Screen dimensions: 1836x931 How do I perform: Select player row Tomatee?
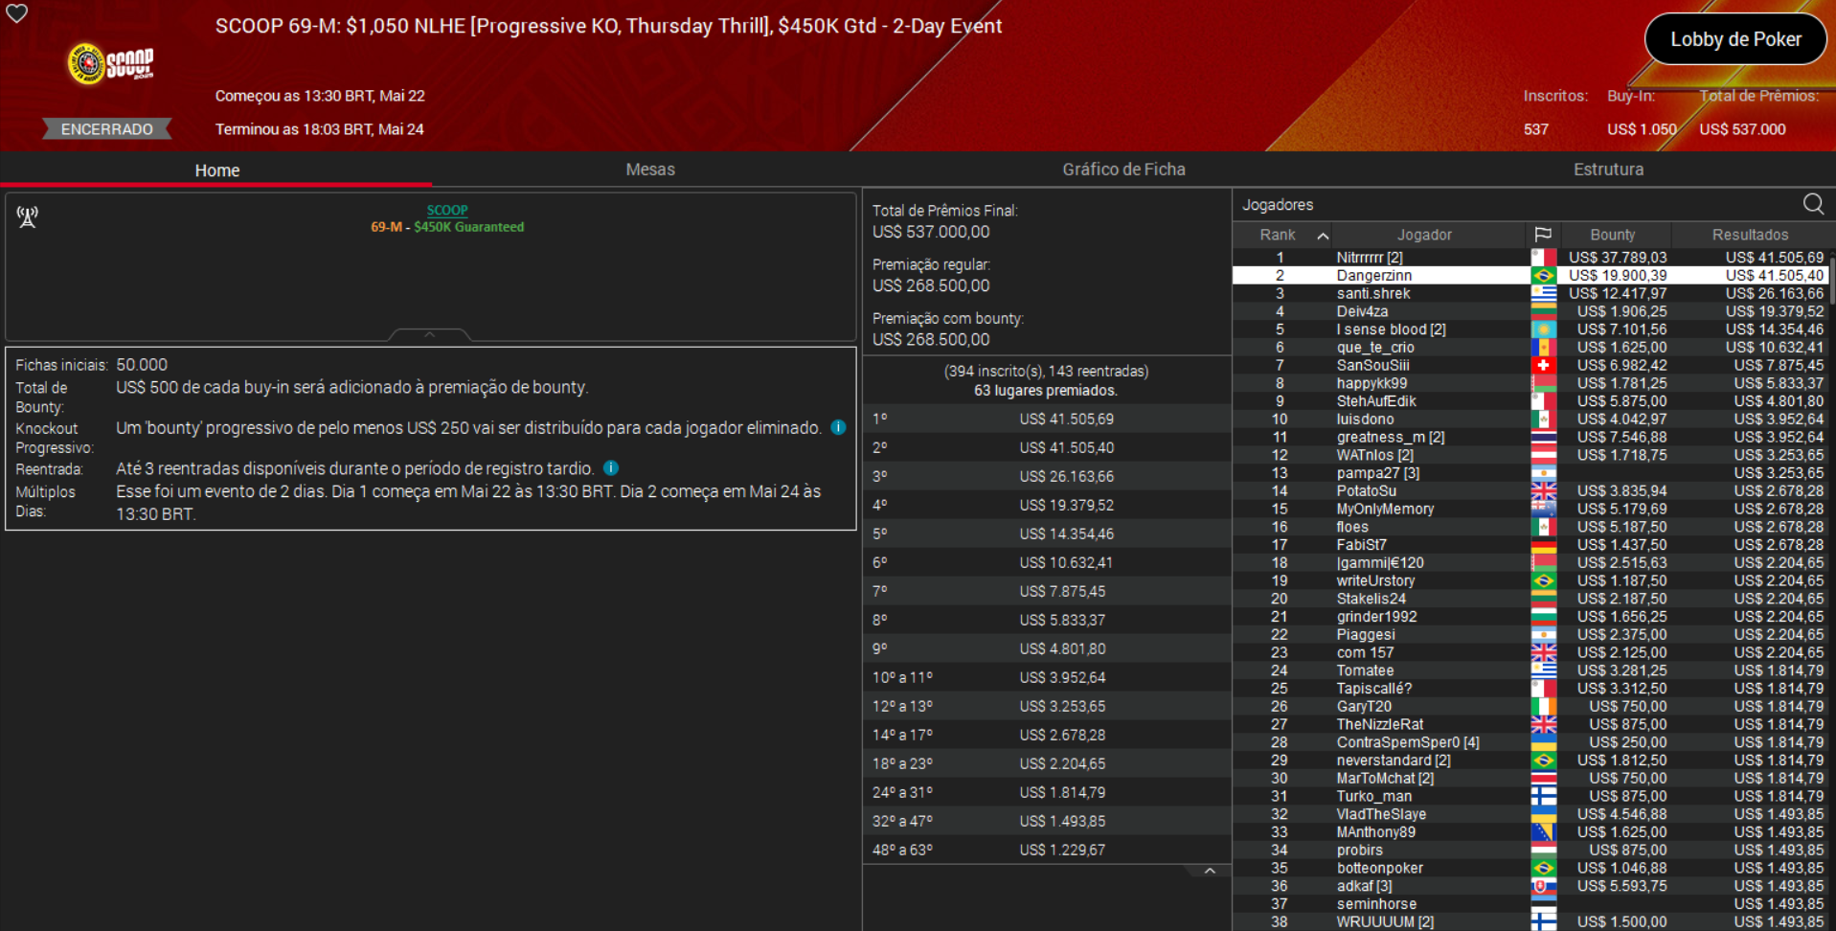pyautogui.click(x=1530, y=670)
